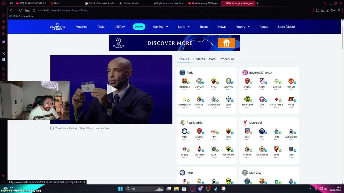The height and width of the screenshot is (193, 344).
Task: Click the page vertical scrollbar thumb
Action: [342, 38]
